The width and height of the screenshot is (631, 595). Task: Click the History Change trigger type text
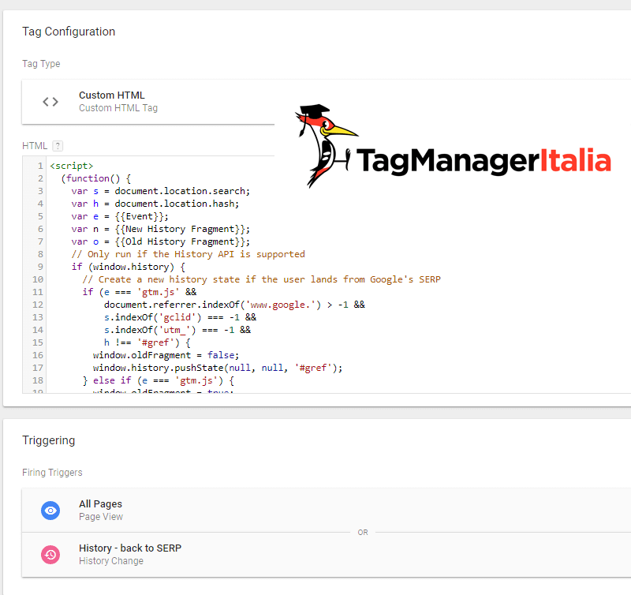(111, 561)
